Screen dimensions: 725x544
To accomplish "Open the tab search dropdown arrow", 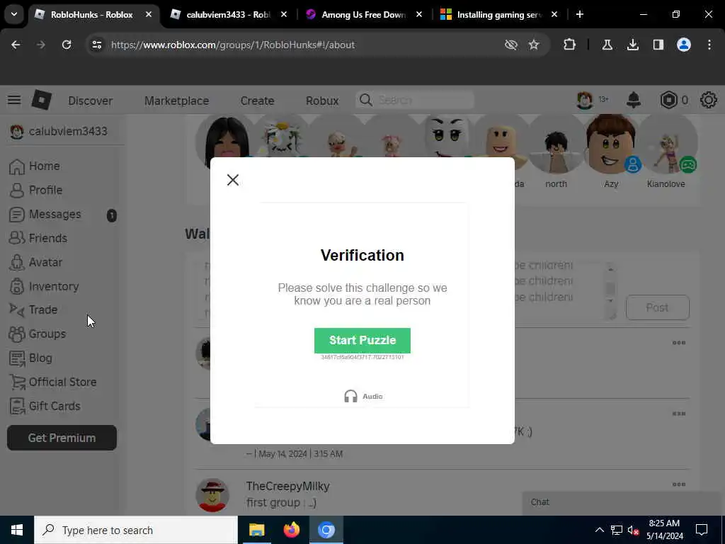I will 14,15.
